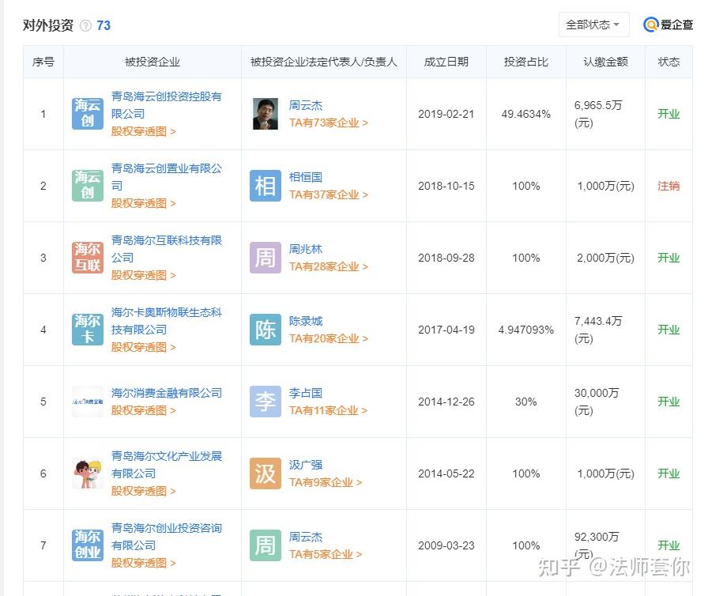Viewport: 708px width, 596px height.
Task: Open company 海尔消费金融有限公司
Action: [x=167, y=393]
